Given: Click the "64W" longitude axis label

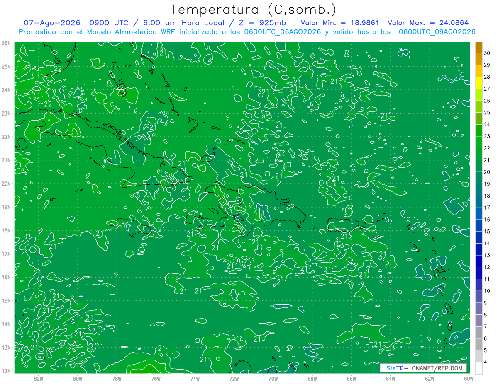Looking at the screenshot, I should [x=390, y=378].
